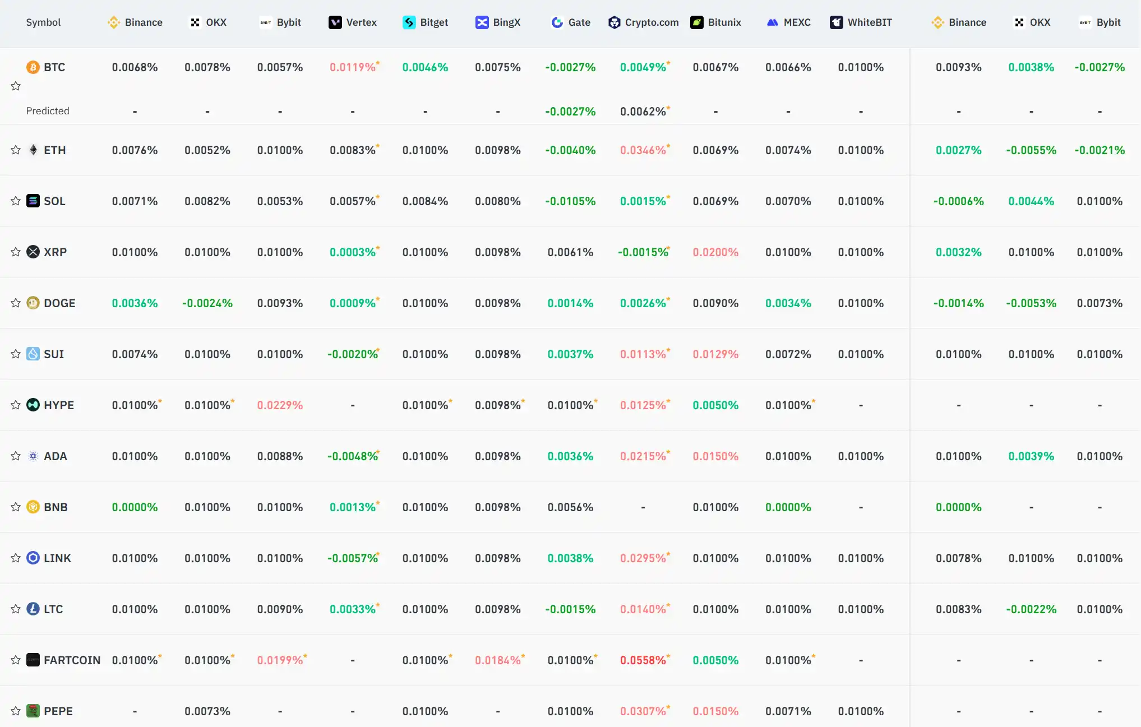Click the PEPE coin icon
Viewport: 1141px width, 727px height.
point(33,711)
